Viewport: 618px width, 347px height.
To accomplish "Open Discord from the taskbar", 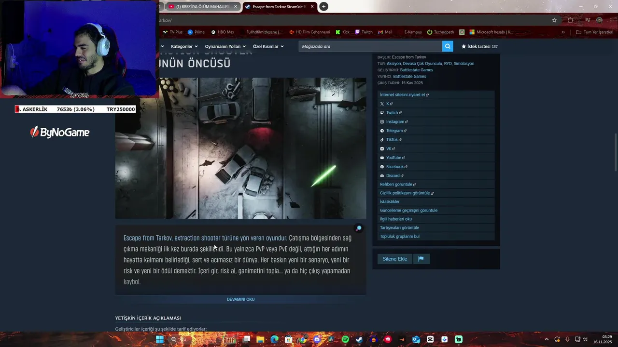I will 317,339.
